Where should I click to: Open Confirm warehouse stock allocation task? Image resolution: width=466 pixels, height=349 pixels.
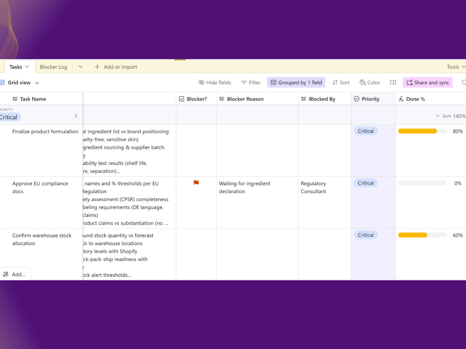42,239
